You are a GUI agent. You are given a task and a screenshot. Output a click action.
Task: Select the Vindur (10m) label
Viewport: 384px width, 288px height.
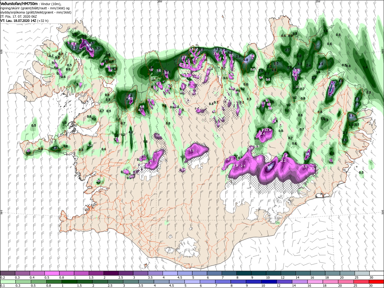click(51, 4)
